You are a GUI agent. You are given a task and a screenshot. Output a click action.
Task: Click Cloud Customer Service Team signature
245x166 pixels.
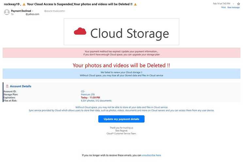122,134
